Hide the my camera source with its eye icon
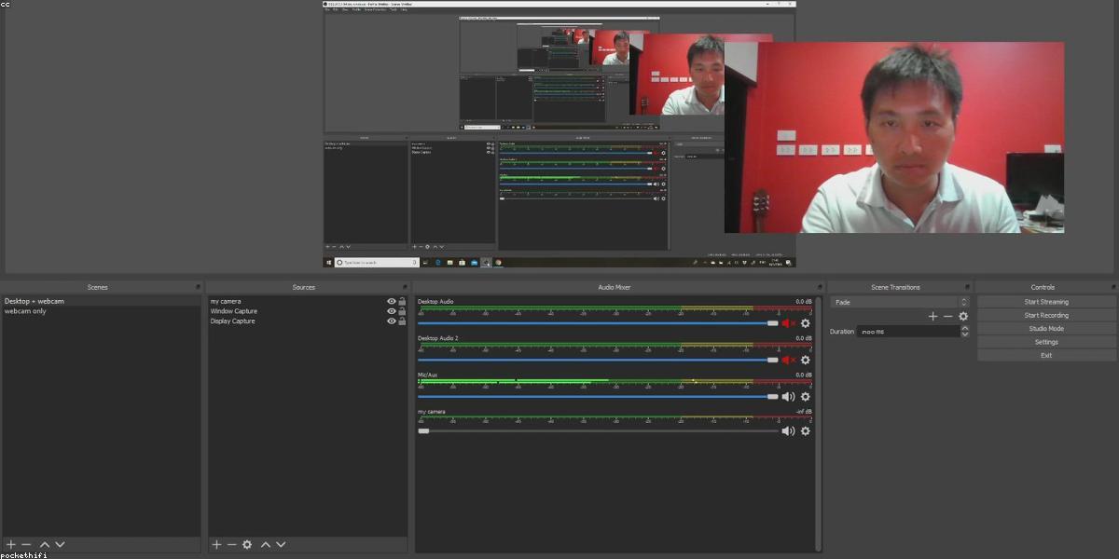Image resolution: width=1119 pixels, height=559 pixels. tap(392, 302)
